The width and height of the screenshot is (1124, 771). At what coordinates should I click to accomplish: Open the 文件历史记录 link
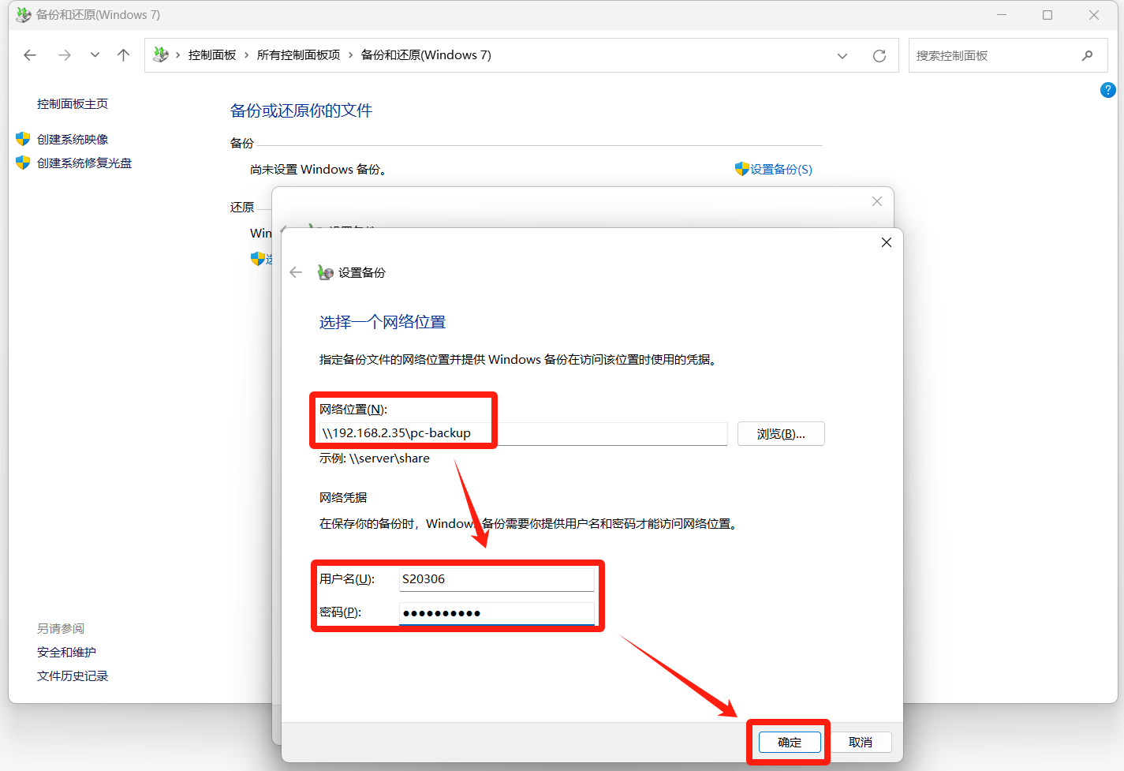click(x=73, y=676)
